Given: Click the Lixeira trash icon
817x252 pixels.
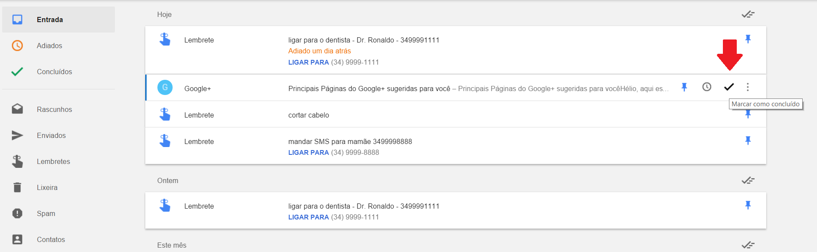Looking at the screenshot, I should point(17,187).
